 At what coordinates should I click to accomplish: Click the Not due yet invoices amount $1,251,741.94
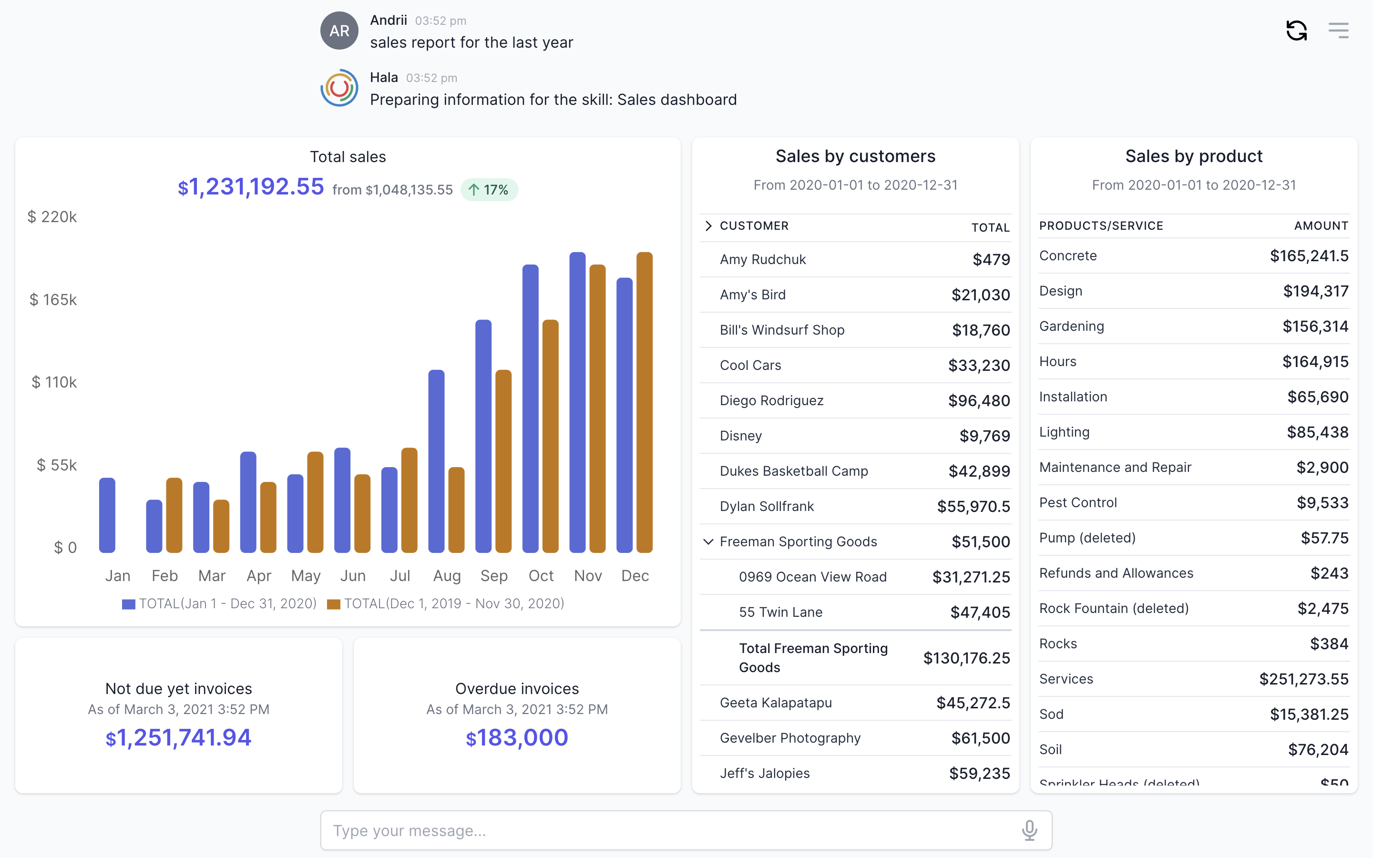coord(178,737)
